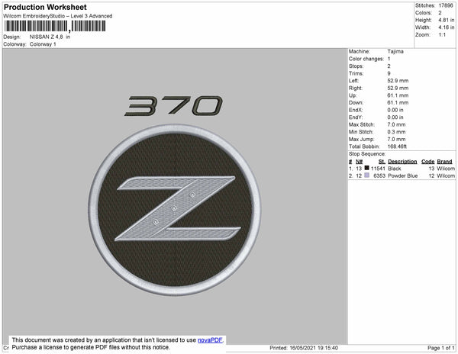Select the 'Left:' label
The image size is (458, 354).
point(353,81)
